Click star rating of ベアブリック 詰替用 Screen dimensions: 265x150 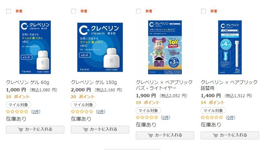[x=212, y=117]
